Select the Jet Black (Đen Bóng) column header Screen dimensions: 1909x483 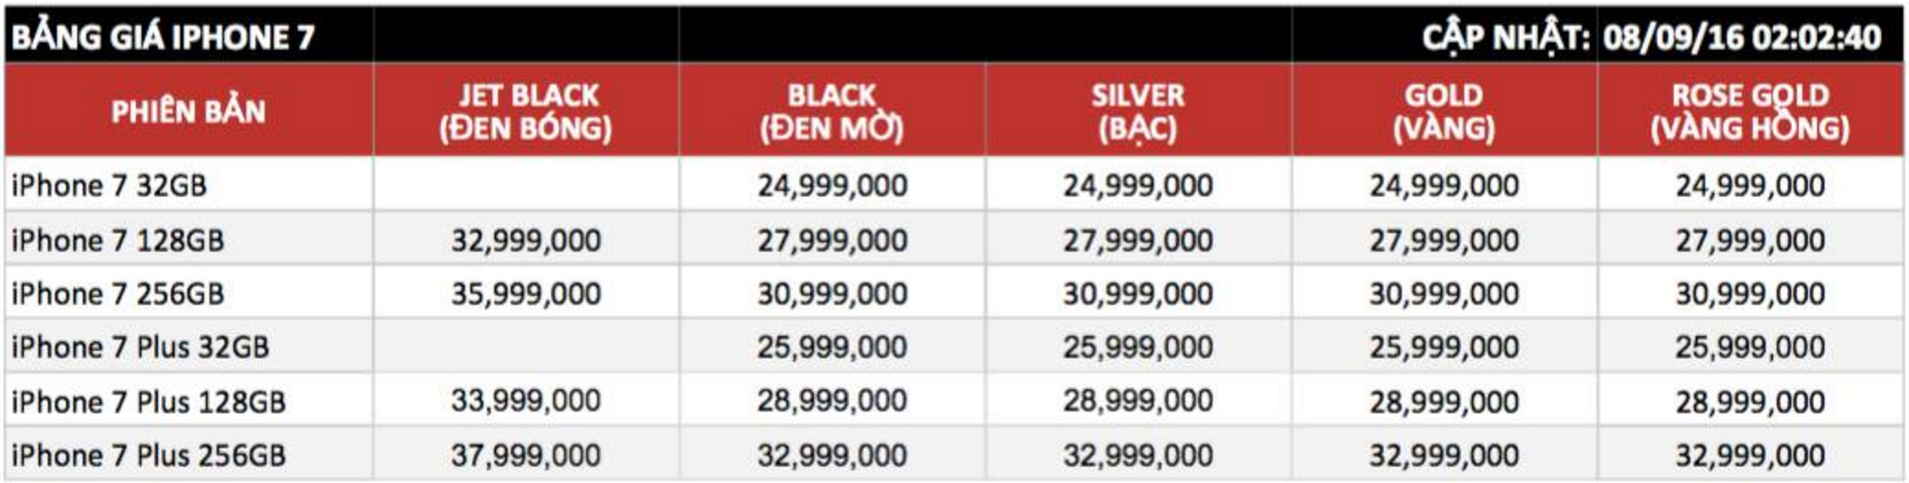click(525, 111)
